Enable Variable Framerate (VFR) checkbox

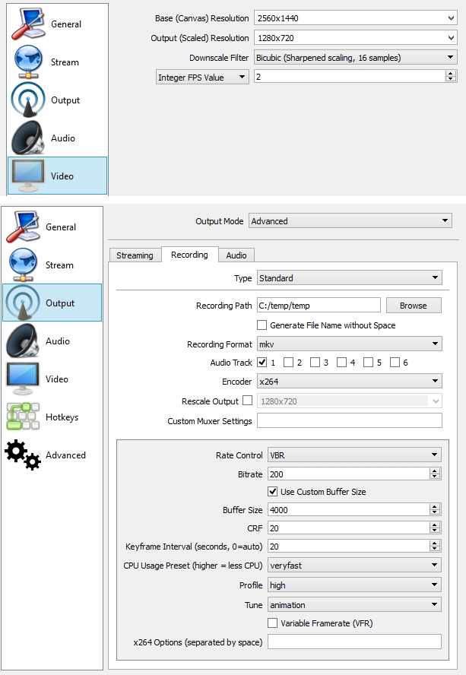coord(273,623)
